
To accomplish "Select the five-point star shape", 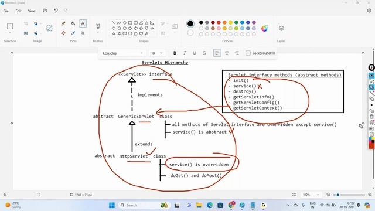I will point(114,34).
